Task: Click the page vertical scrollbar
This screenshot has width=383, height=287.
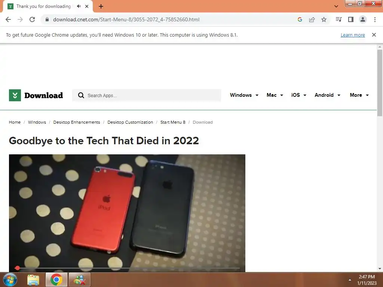Action: coord(380,83)
